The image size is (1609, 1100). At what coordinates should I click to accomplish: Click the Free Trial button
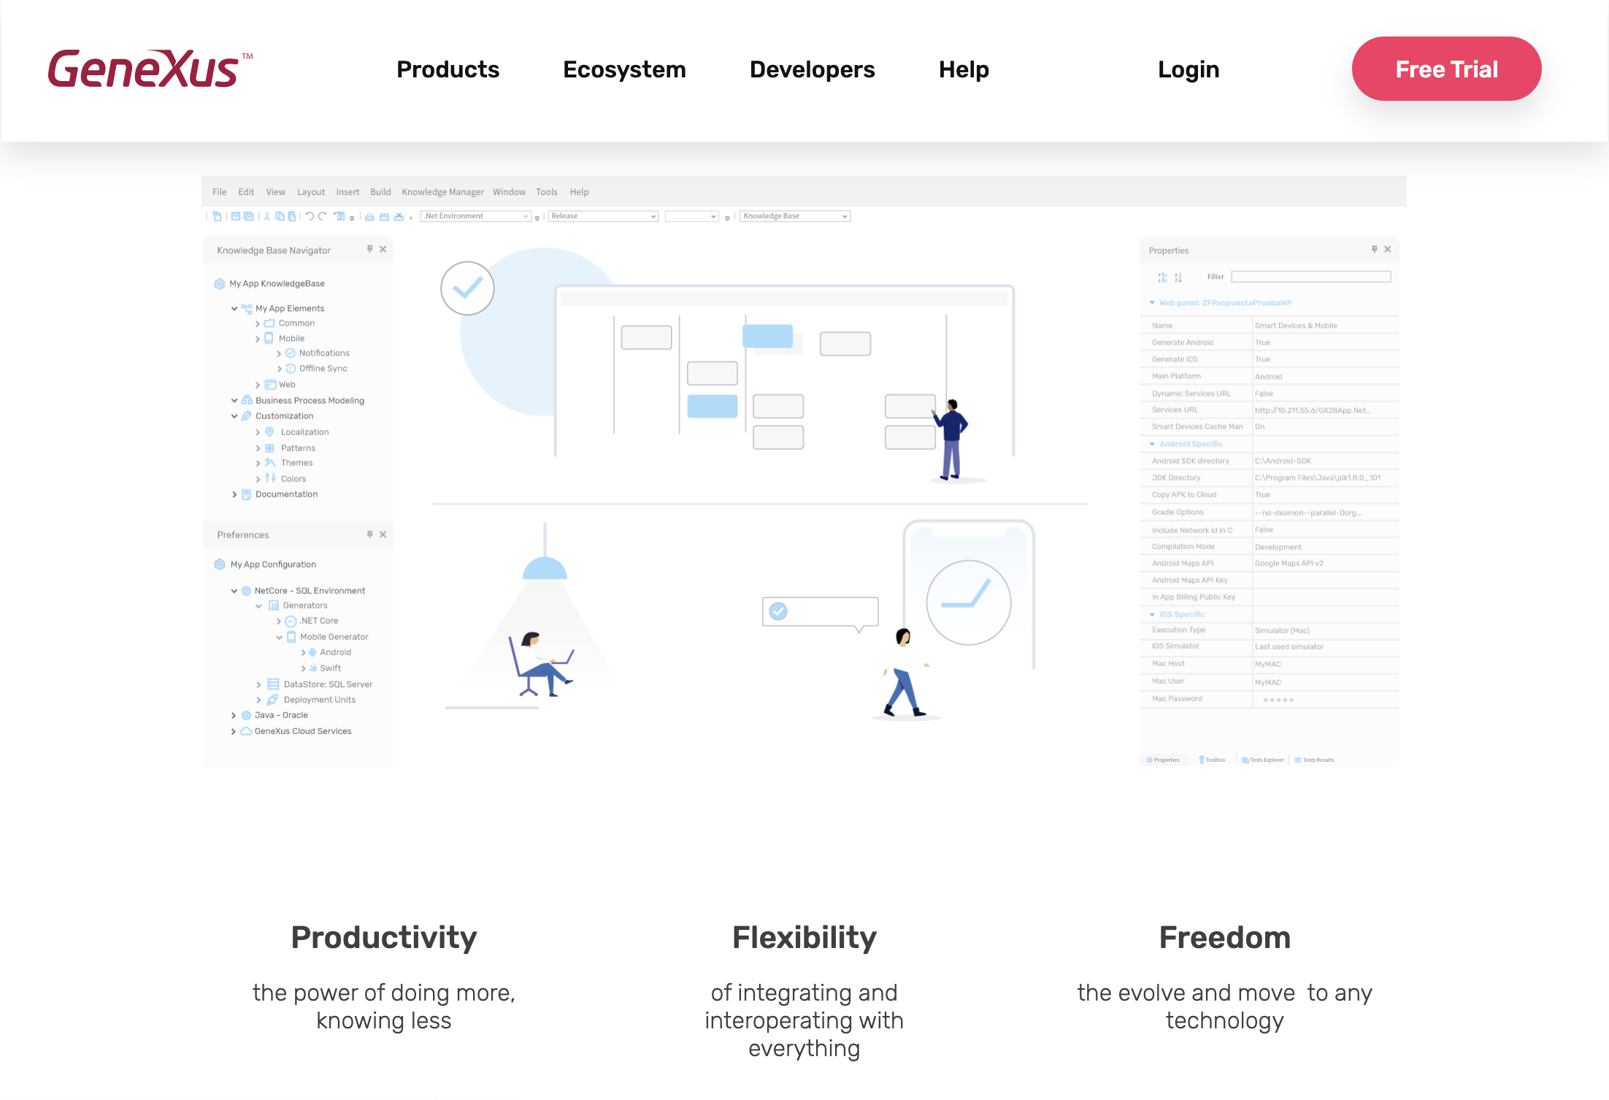pyautogui.click(x=1446, y=69)
